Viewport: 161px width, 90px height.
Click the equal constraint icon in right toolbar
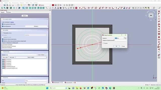click(159, 29)
